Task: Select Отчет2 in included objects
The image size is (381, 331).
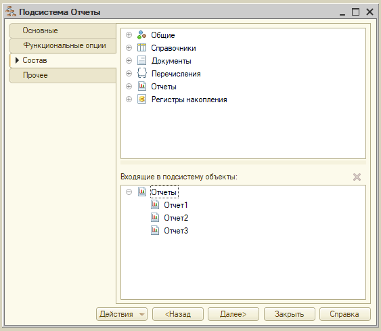Action: tap(176, 218)
